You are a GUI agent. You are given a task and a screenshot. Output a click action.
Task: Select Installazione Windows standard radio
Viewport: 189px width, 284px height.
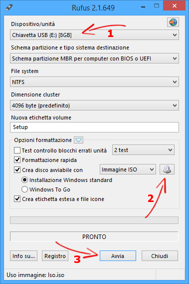click(x=24, y=180)
